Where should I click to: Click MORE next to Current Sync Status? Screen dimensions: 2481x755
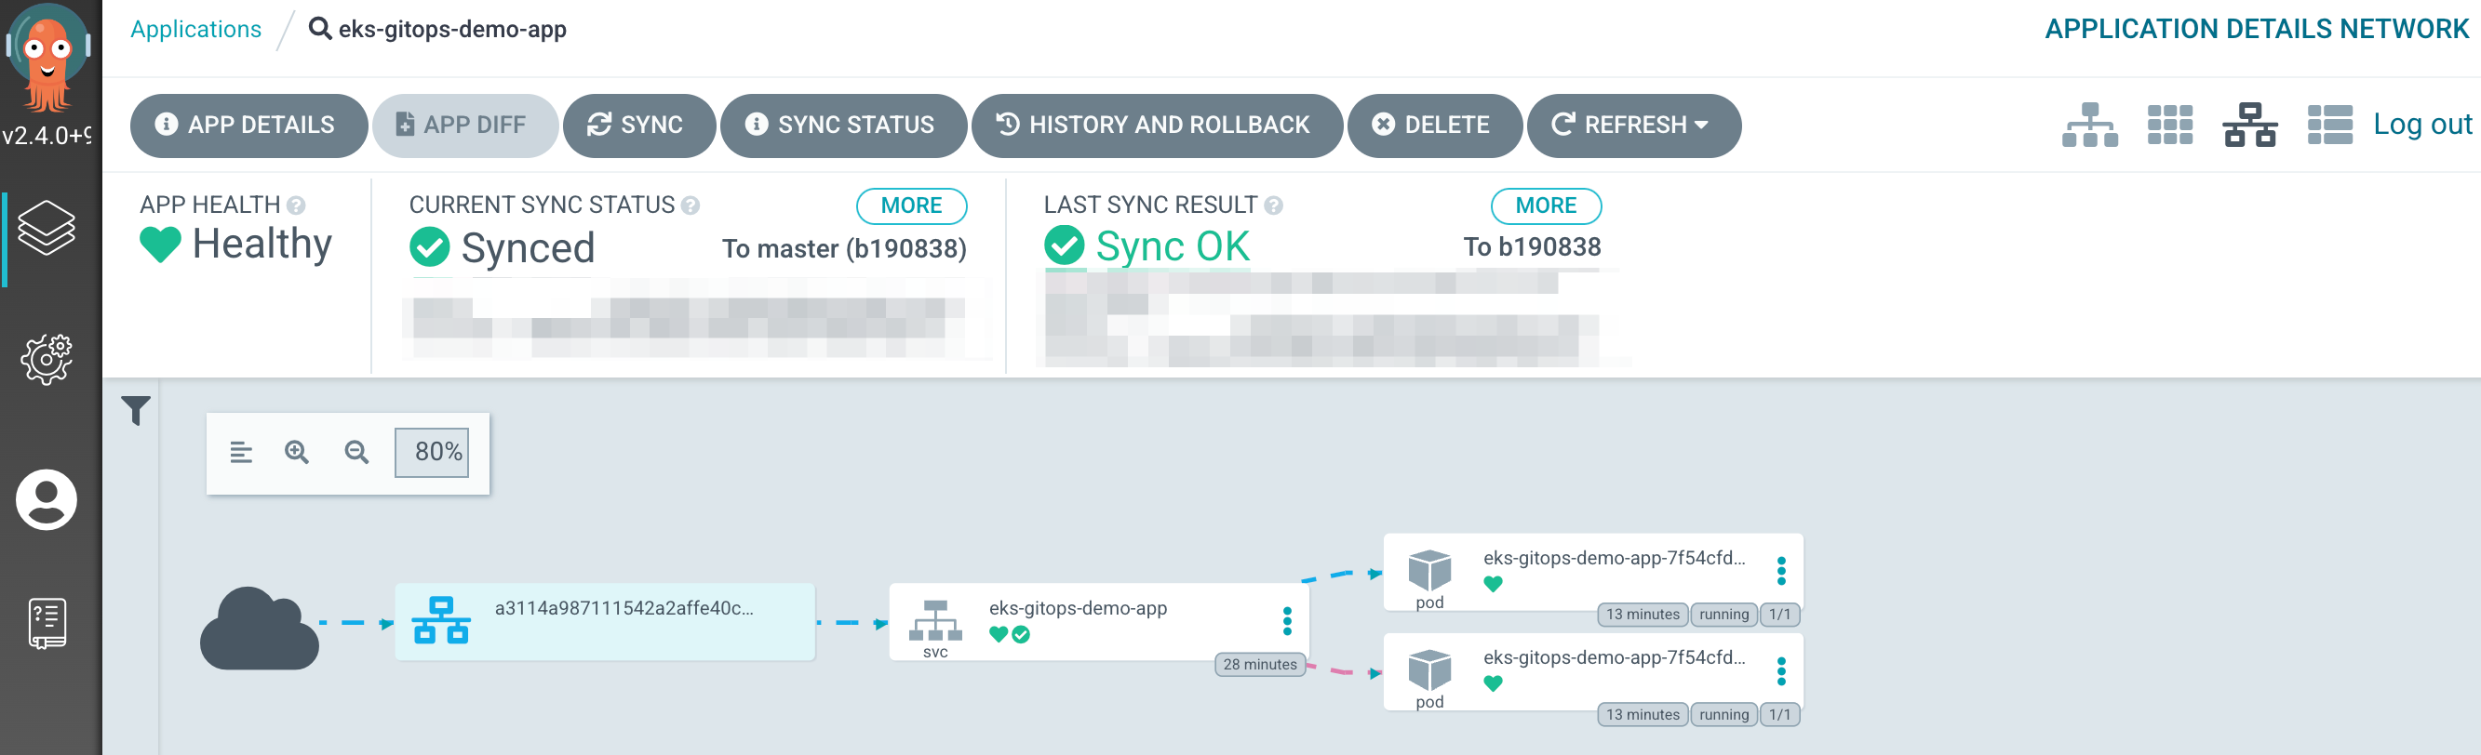911,205
